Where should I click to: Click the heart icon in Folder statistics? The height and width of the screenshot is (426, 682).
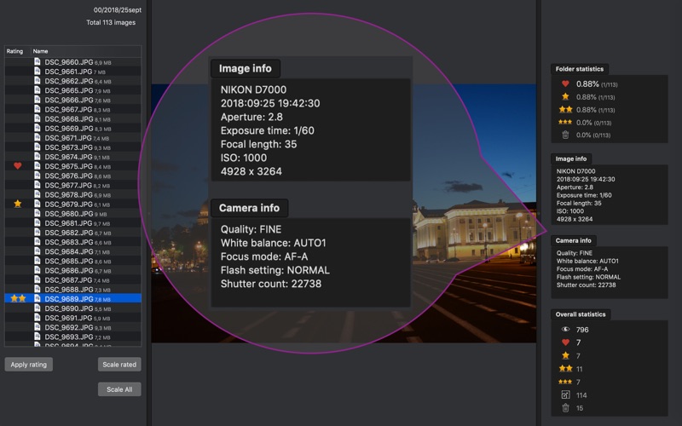565,83
